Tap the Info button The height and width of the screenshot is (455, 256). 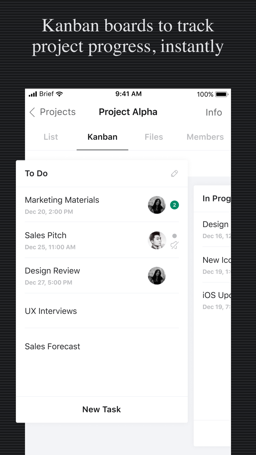(x=214, y=112)
